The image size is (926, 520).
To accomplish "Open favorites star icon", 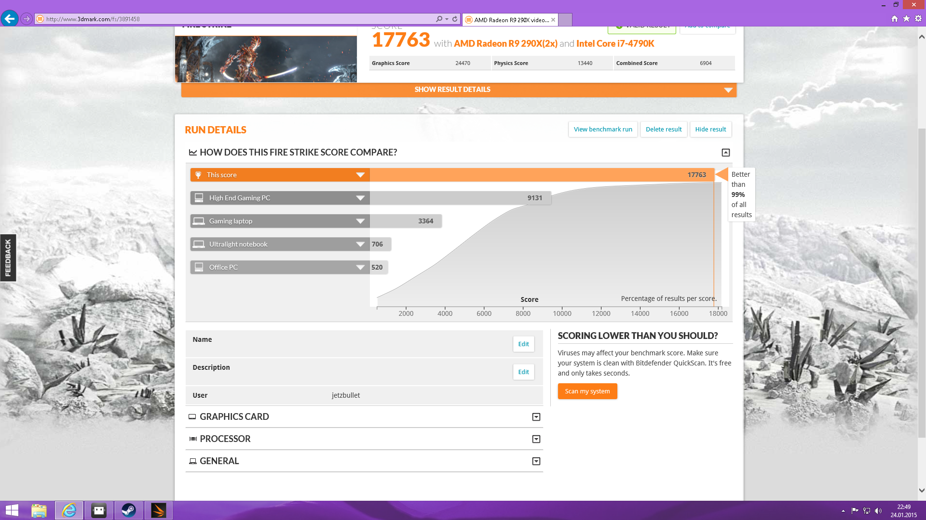I will click(x=906, y=19).
